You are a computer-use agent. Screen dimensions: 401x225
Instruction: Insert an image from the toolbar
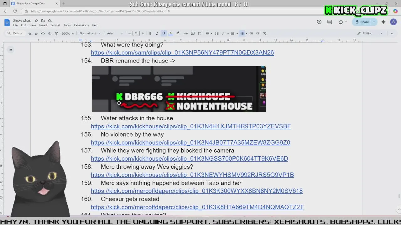tap(200, 33)
